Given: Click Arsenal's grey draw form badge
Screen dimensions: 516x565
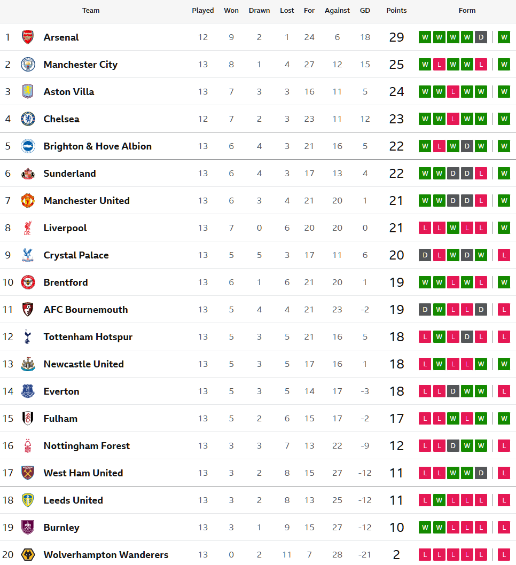Looking at the screenshot, I should (x=481, y=37).
